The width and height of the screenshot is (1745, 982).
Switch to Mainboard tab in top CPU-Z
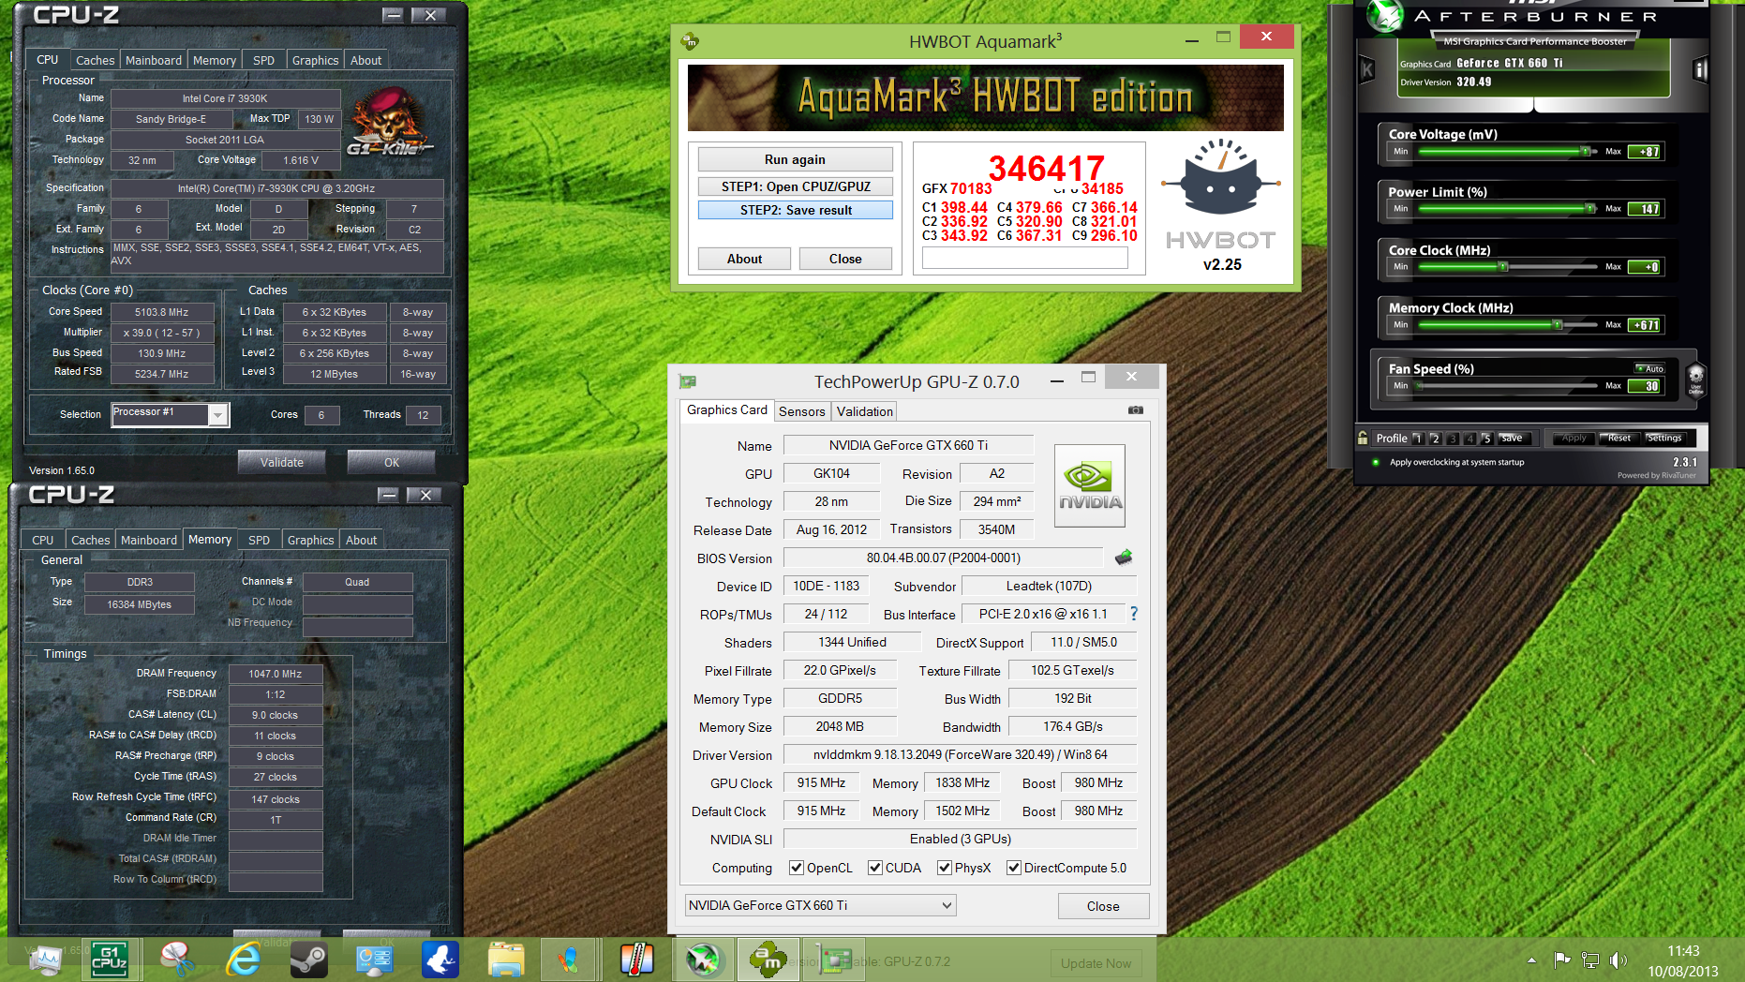[153, 60]
